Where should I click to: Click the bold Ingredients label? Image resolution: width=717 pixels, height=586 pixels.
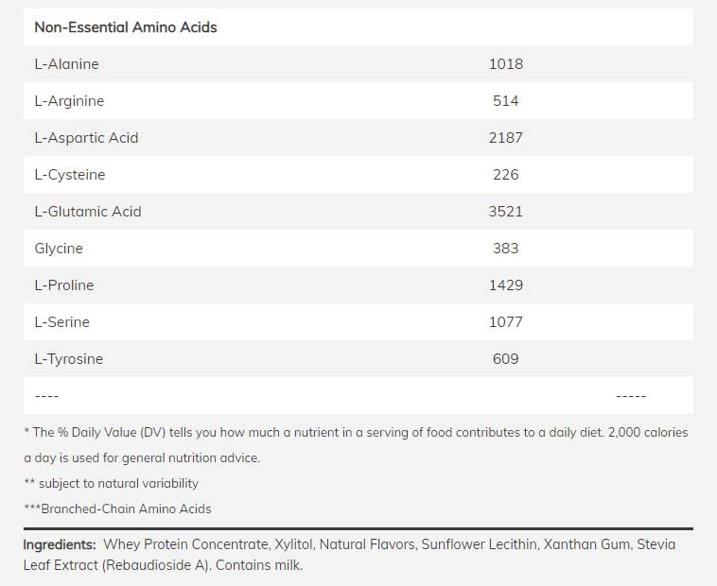point(60,545)
